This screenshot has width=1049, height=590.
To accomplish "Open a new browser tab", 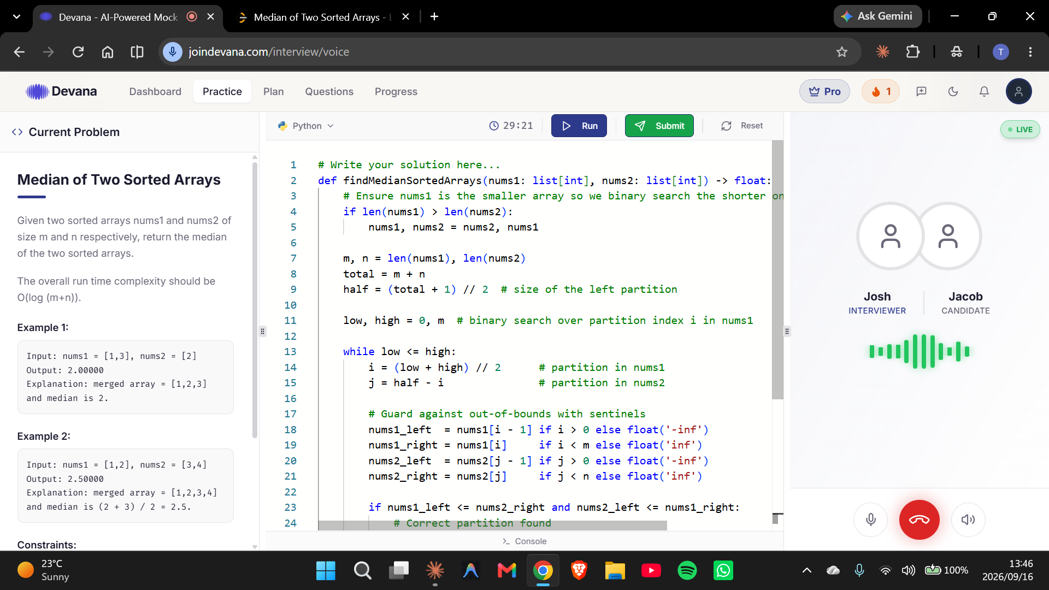I will pyautogui.click(x=434, y=16).
